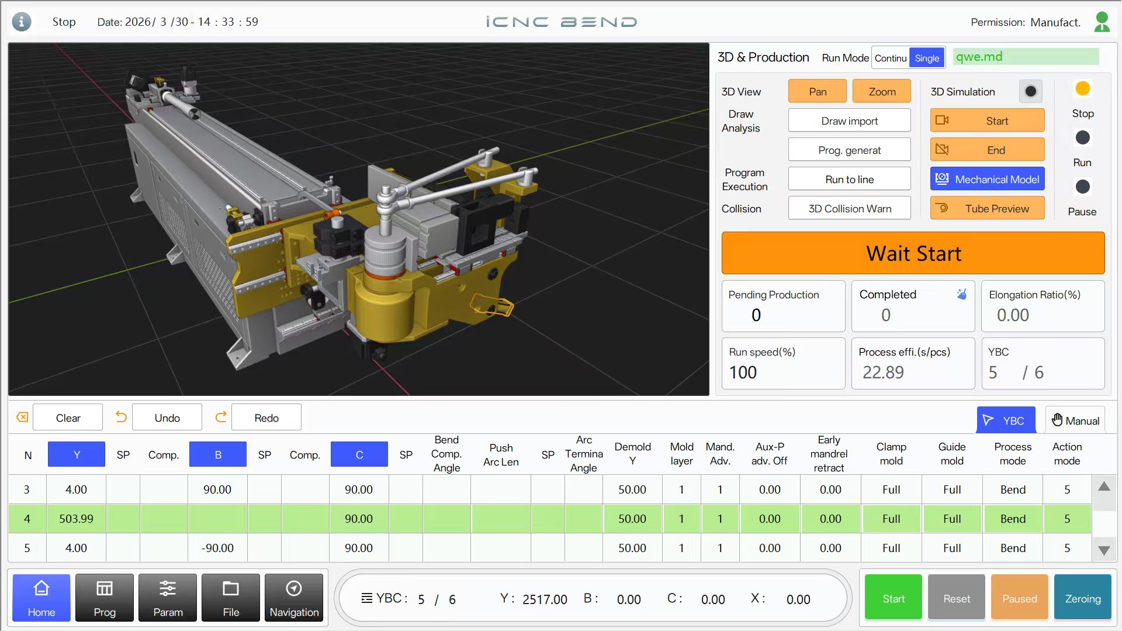Click the Zoom view button

click(x=882, y=91)
